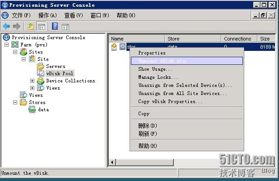Click the title bar application icon

[x=5, y=5]
